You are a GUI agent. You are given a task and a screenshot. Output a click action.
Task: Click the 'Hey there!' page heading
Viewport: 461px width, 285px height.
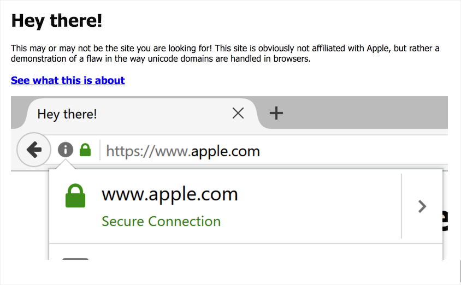click(x=56, y=21)
